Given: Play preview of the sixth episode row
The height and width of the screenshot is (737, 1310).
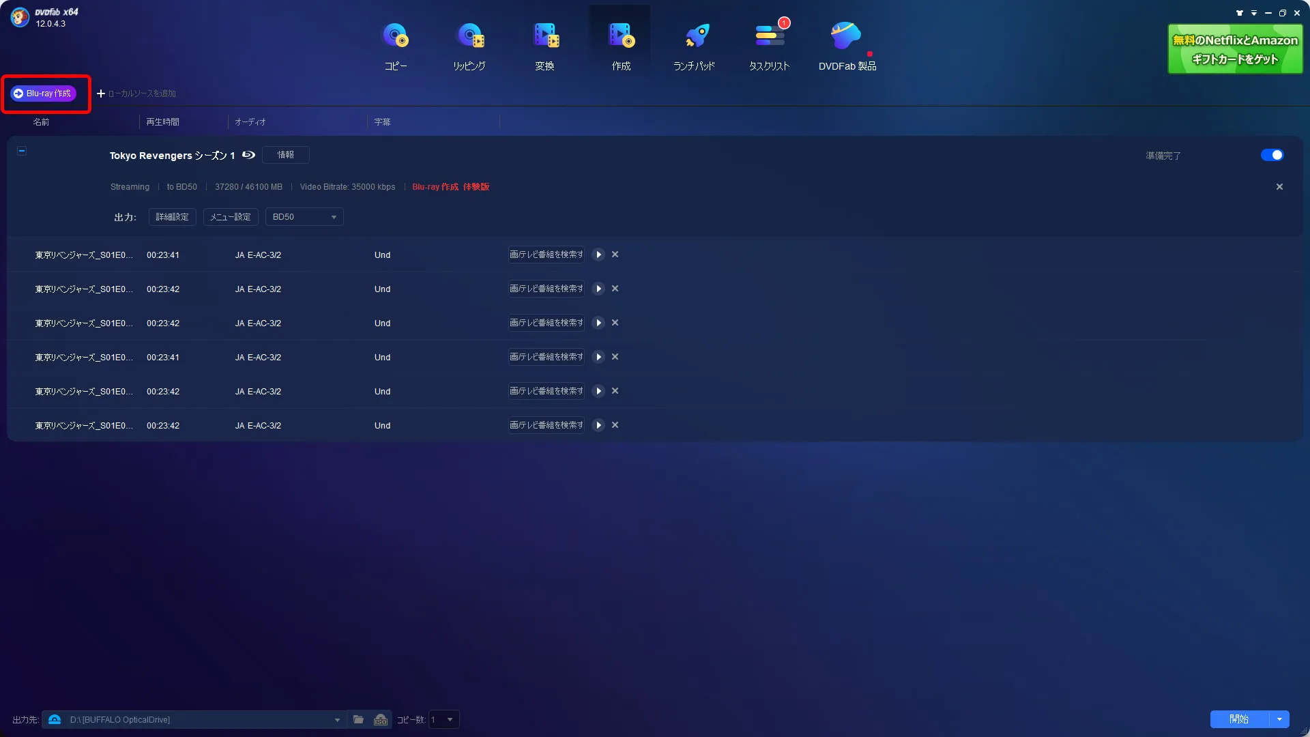Looking at the screenshot, I should (x=598, y=425).
